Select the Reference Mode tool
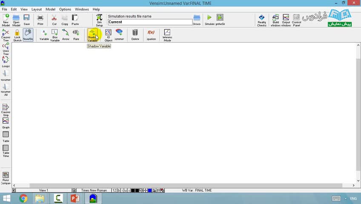The image size is (361, 204). 167,35
